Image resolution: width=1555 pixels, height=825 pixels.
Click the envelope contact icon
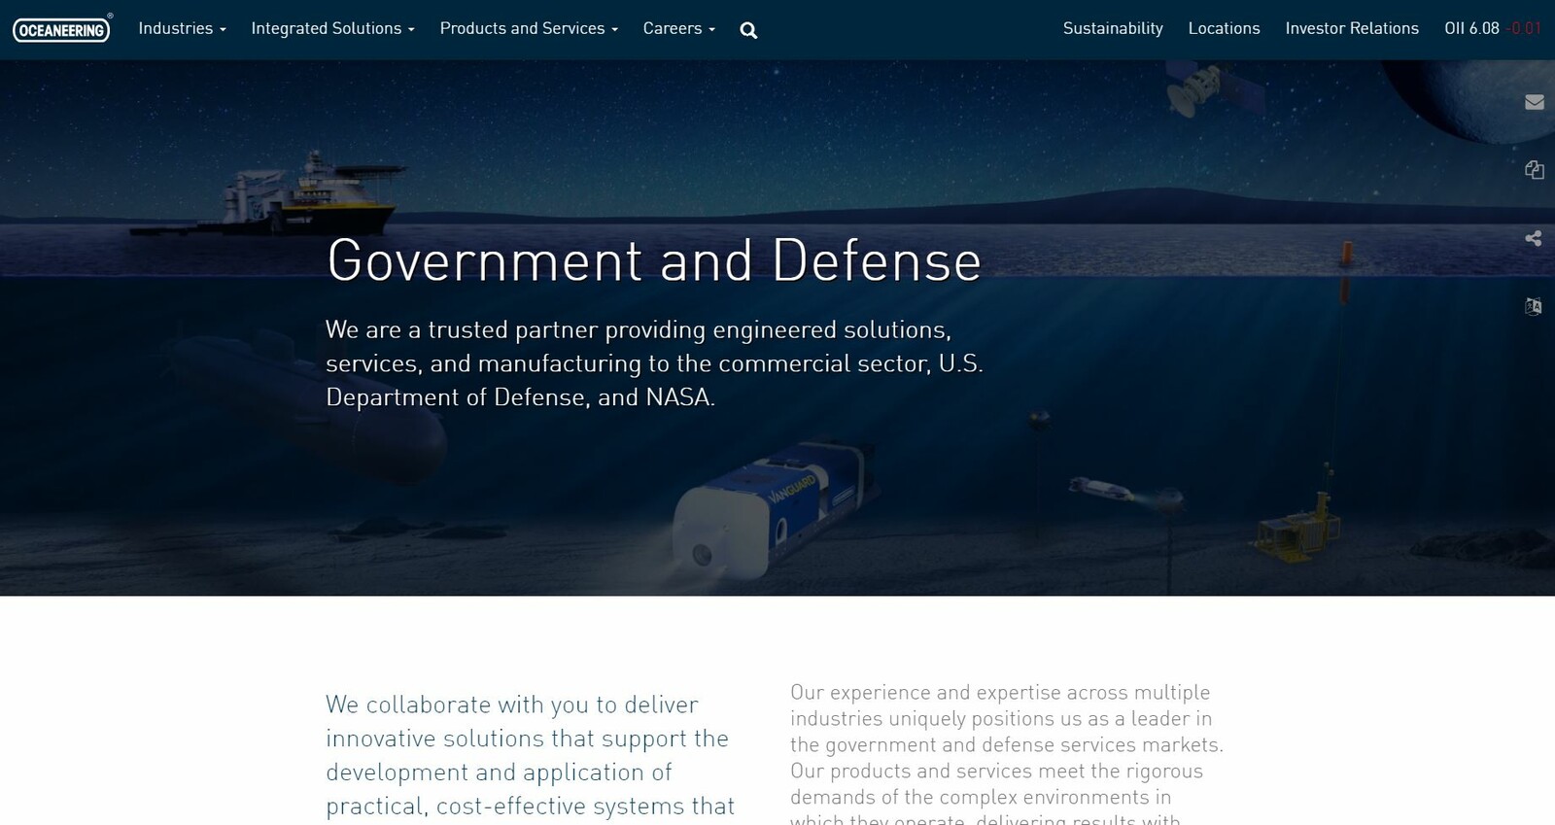coord(1535,102)
